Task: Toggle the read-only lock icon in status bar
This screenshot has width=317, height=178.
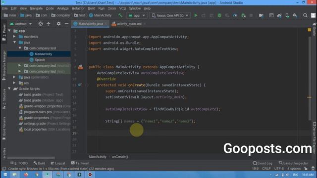Action: point(306,169)
